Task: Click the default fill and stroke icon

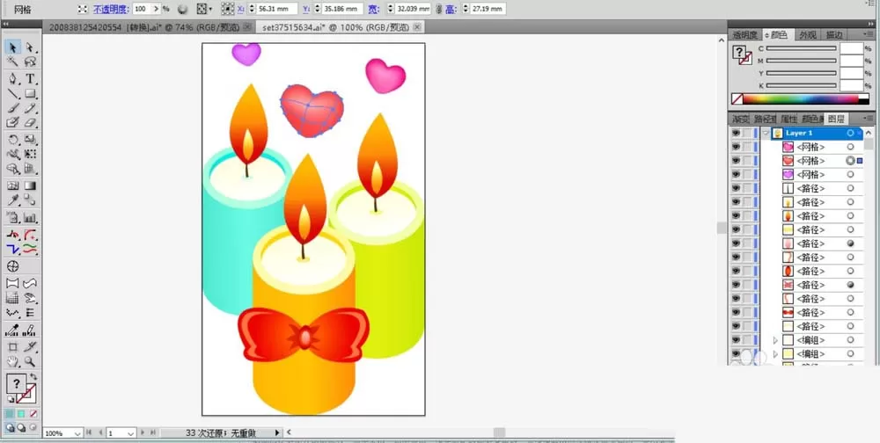Action: coord(10,399)
